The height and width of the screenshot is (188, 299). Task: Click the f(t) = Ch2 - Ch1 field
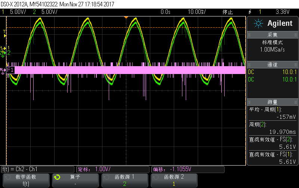point(38,169)
